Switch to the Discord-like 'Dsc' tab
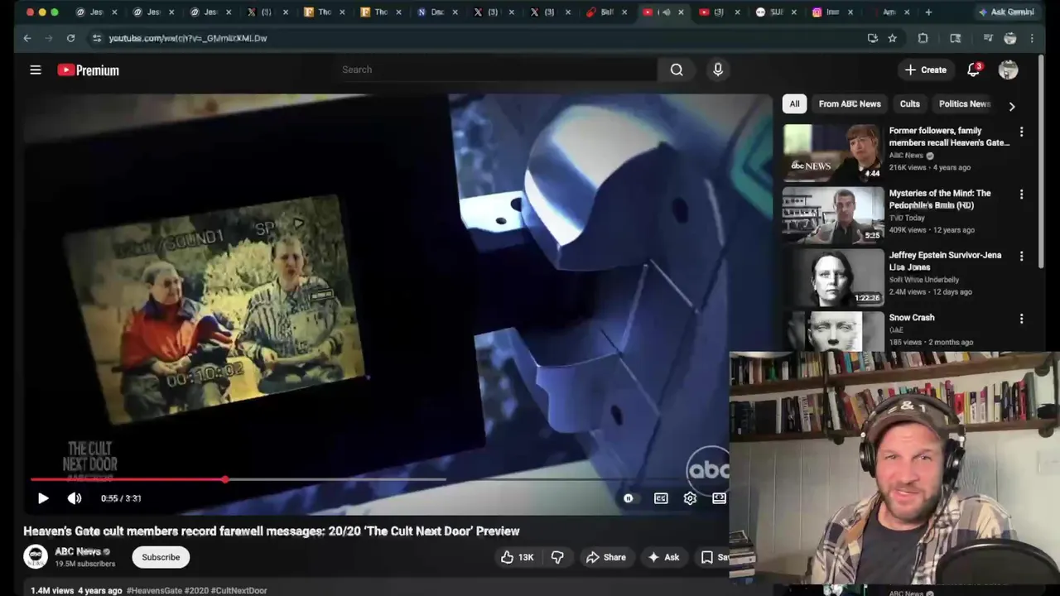 [437, 12]
